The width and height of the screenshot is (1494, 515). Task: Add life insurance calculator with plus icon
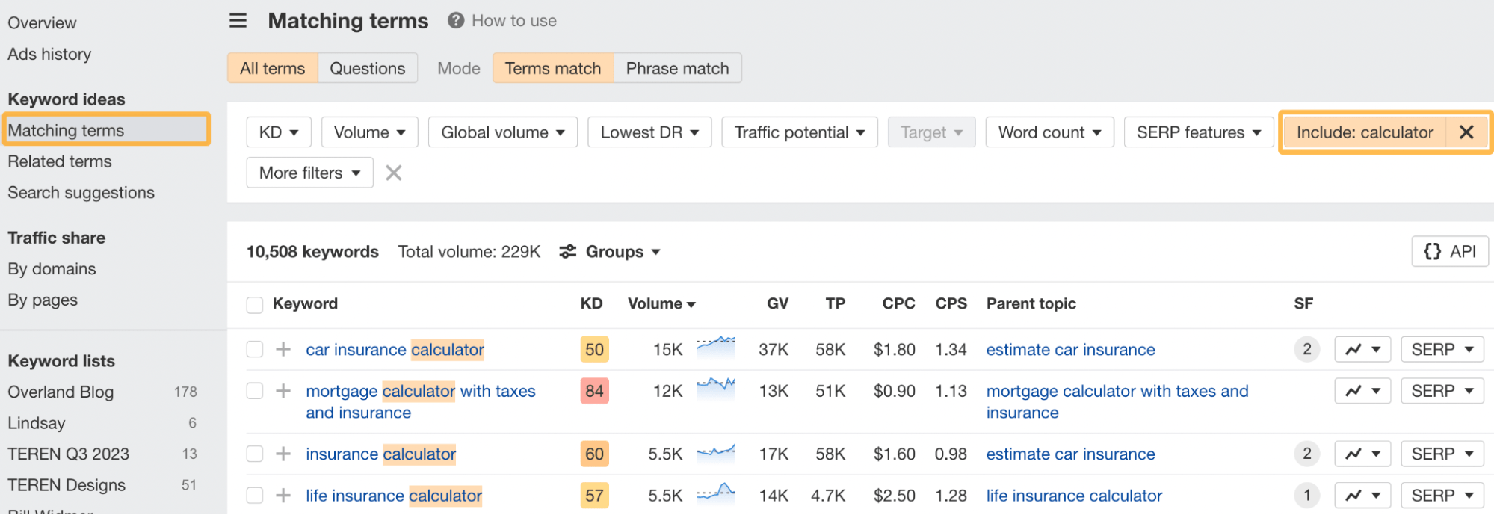point(283,496)
